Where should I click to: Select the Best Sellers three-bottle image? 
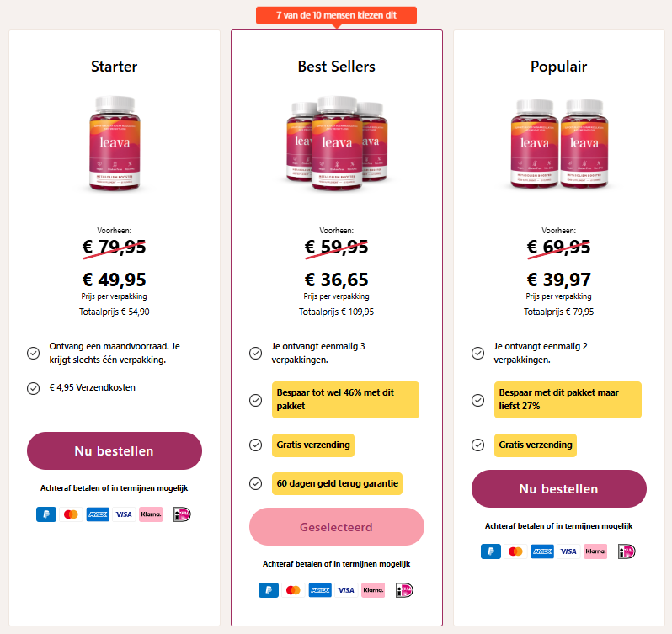[x=336, y=142]
